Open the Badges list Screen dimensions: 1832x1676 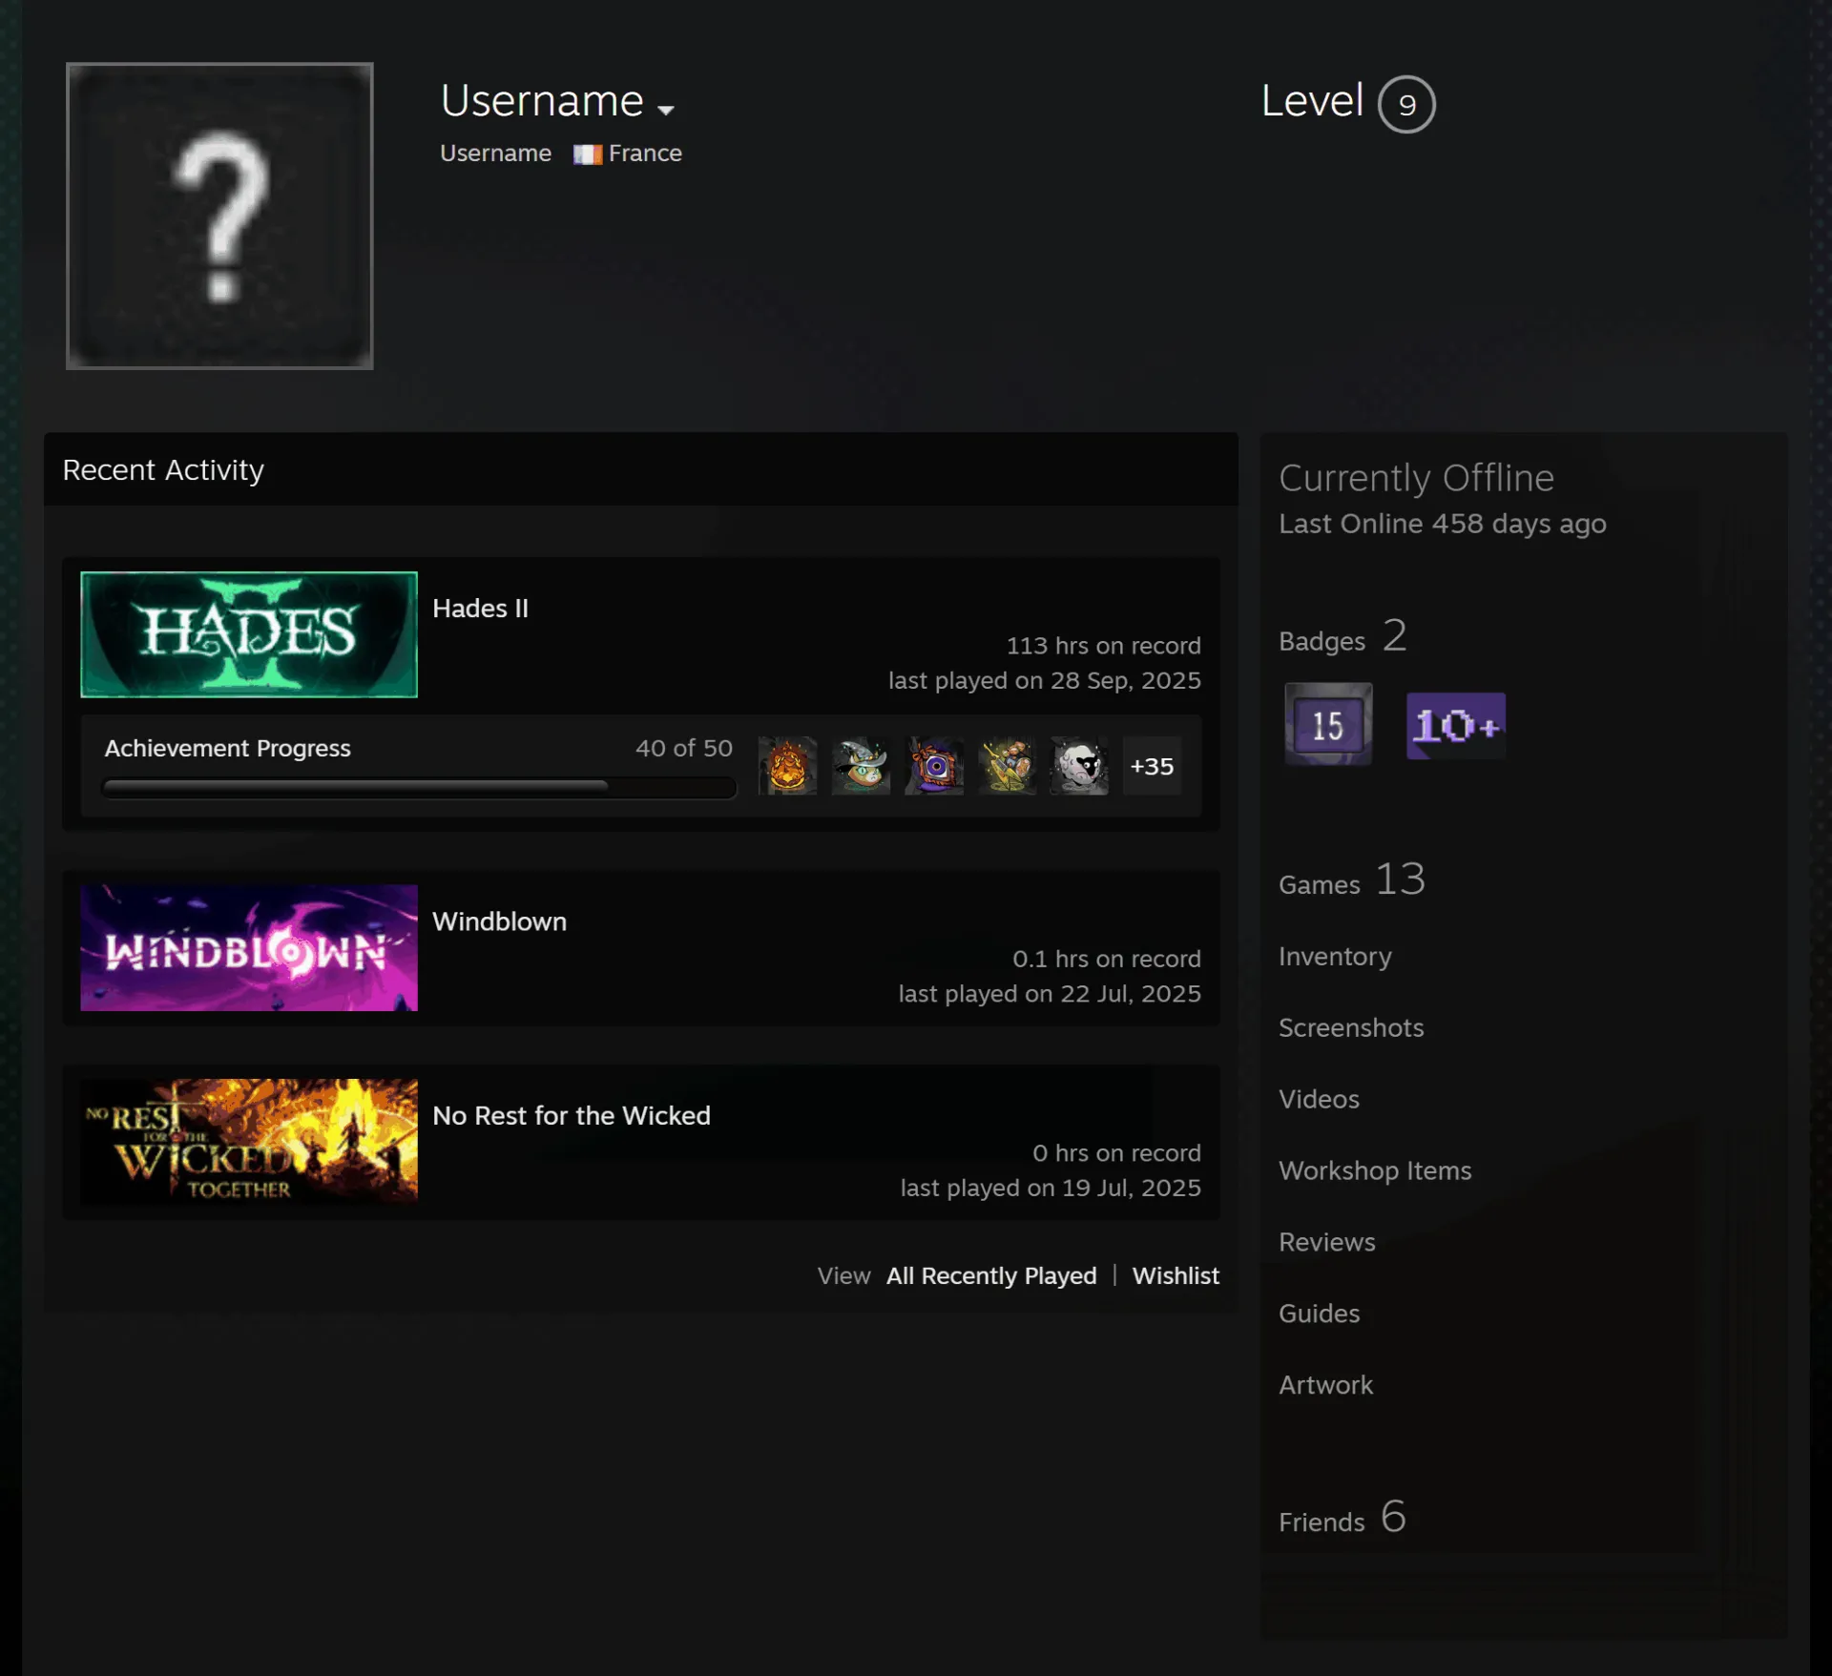point(1343,637)
